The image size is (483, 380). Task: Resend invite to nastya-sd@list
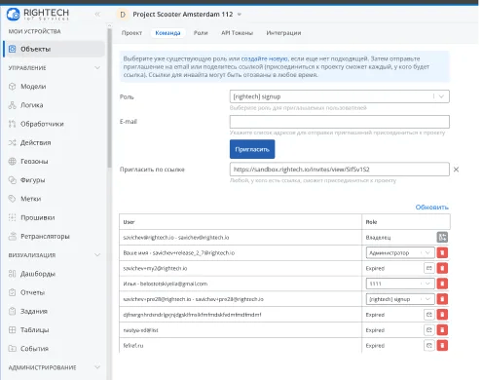coord(429,330)
